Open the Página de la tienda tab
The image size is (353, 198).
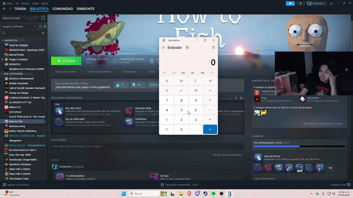pos(66,71)
